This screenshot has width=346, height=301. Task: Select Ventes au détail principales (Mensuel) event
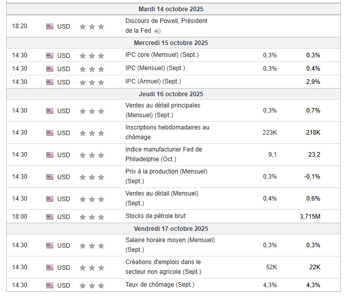tap(163, 110)
